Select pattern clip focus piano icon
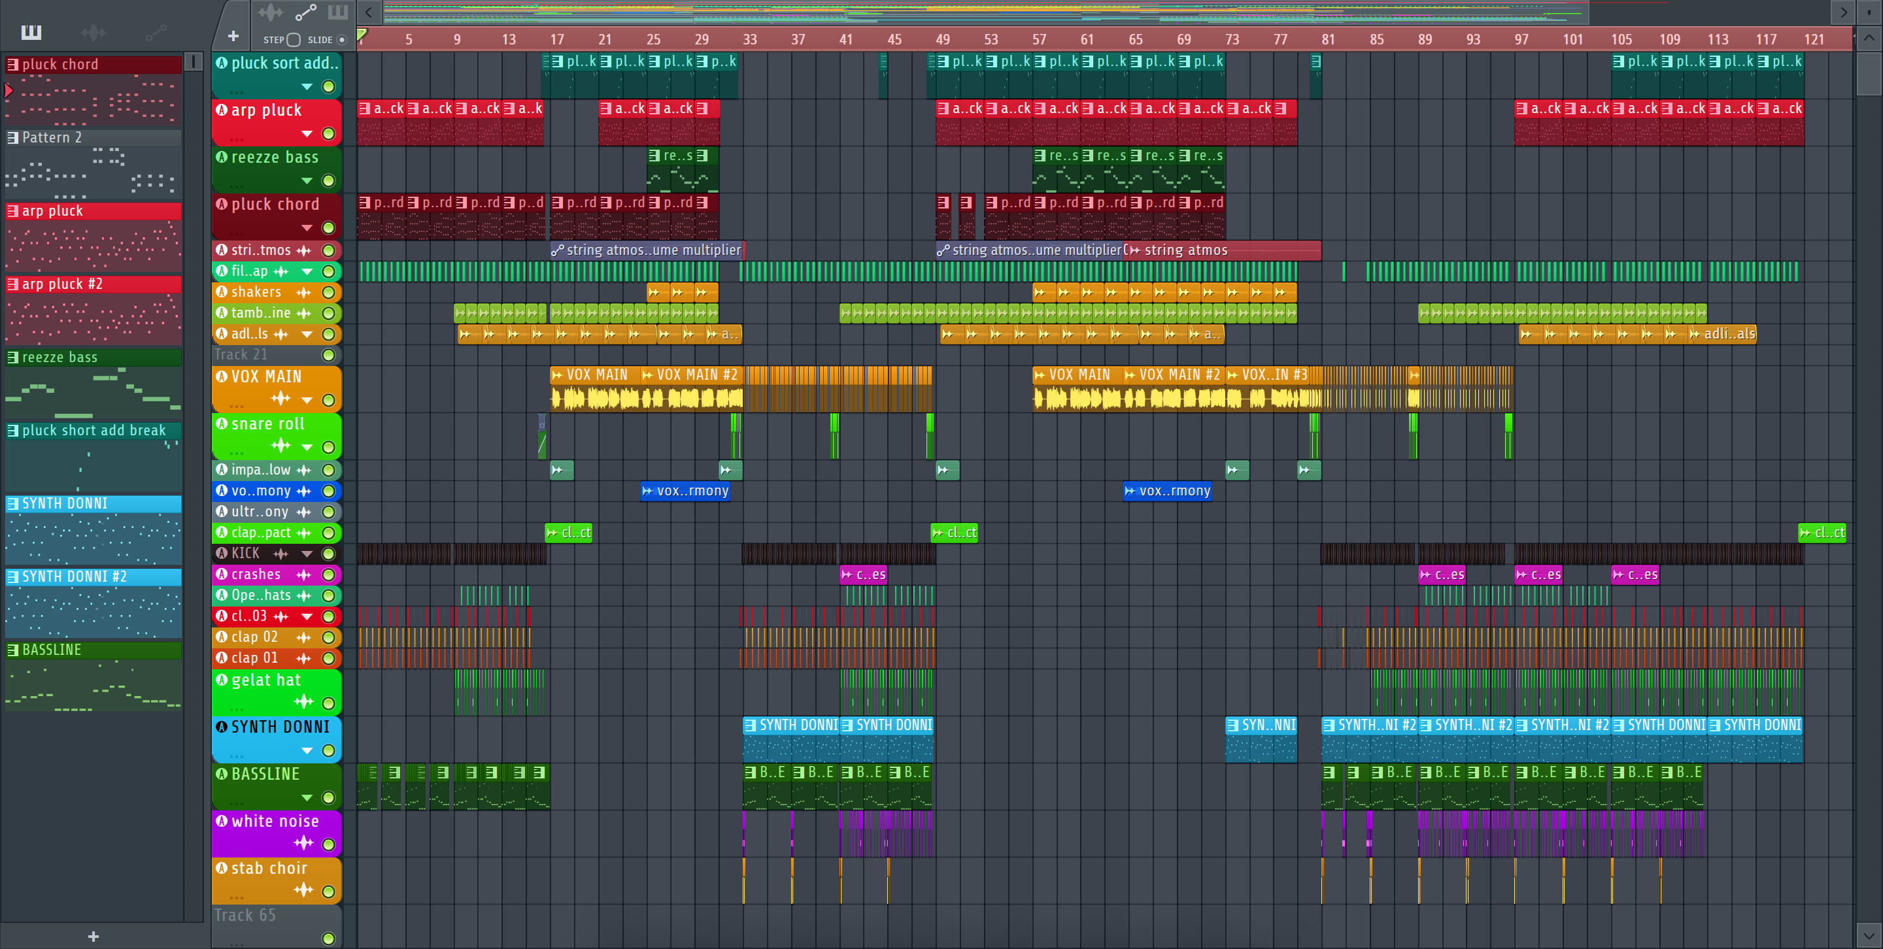 (338, 12)
